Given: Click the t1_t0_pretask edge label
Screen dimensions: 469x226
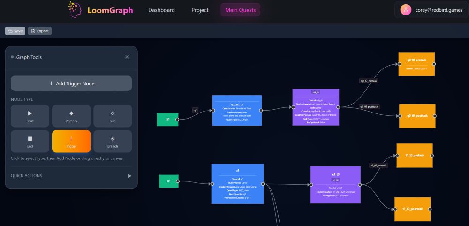Looking at the screenshot, I should click(378, 166).
